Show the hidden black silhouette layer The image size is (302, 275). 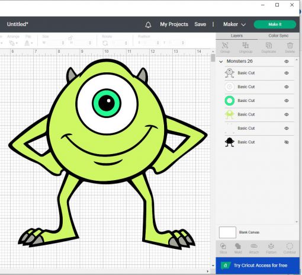pos(287,142)
